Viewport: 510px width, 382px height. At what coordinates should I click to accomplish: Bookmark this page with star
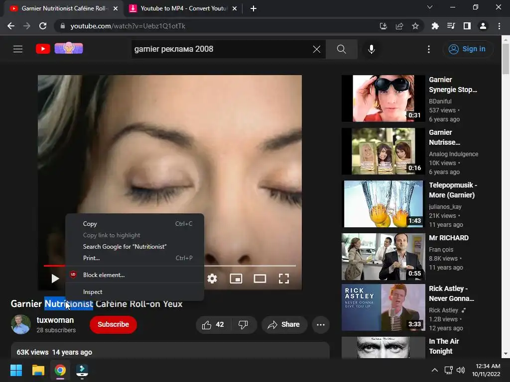tap(415, 26)
